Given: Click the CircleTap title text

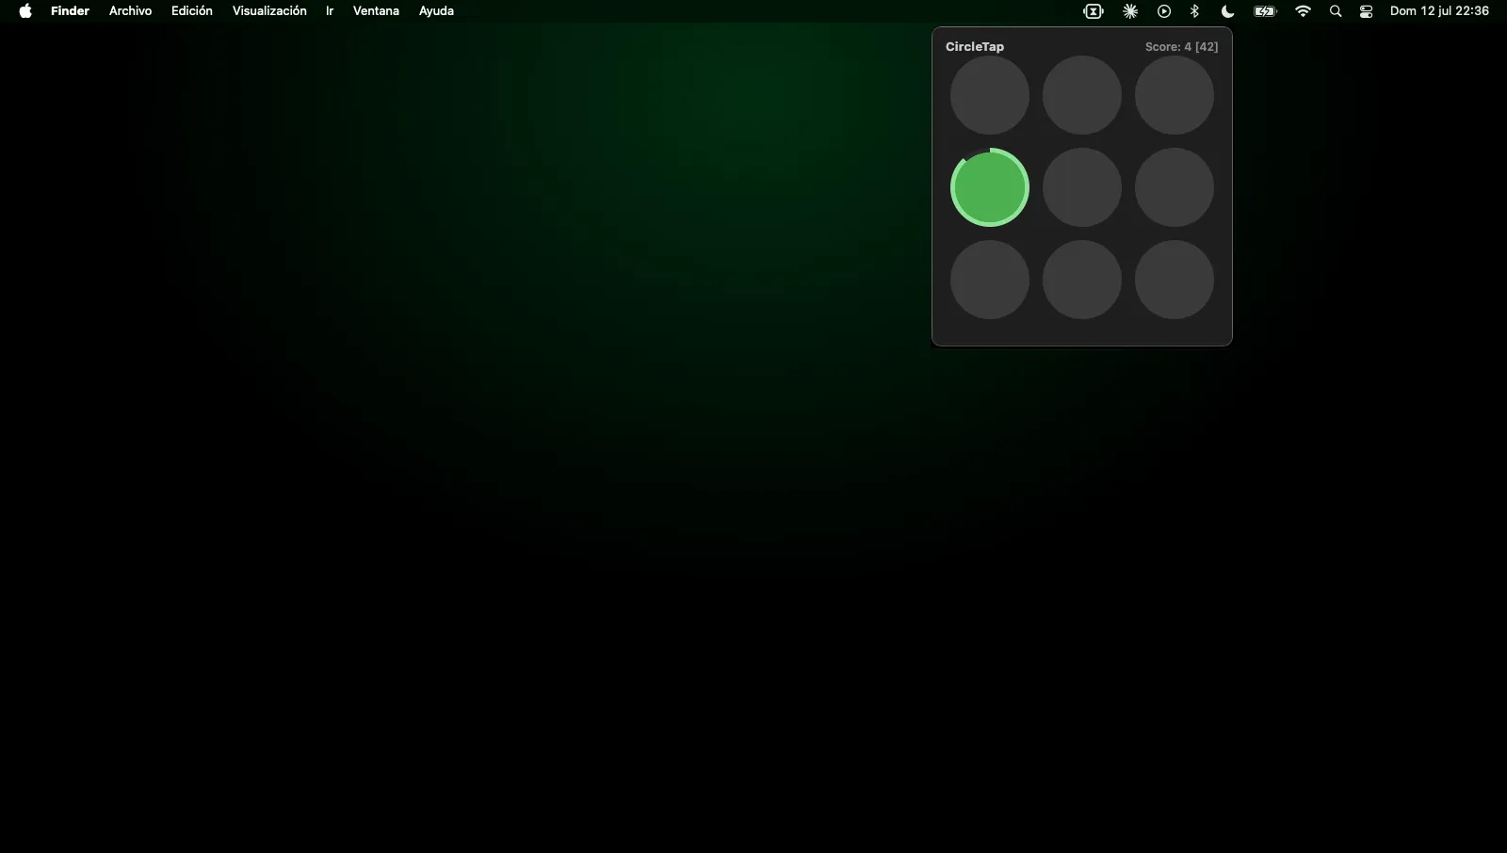Looking at the screenshot, I should (x=975, y=46).
